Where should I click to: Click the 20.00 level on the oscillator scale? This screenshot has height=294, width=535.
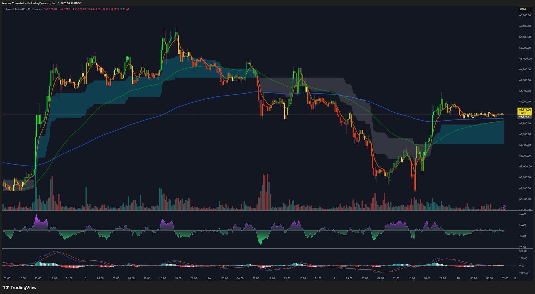click(x=522, y=247)
